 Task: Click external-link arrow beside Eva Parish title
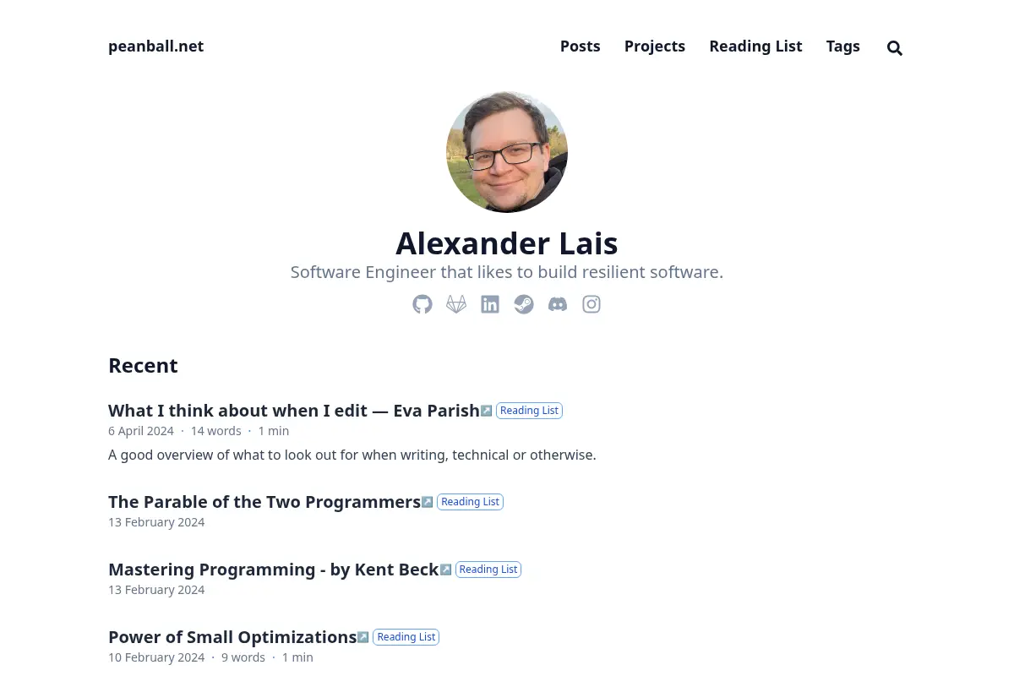tap(486, 411)
